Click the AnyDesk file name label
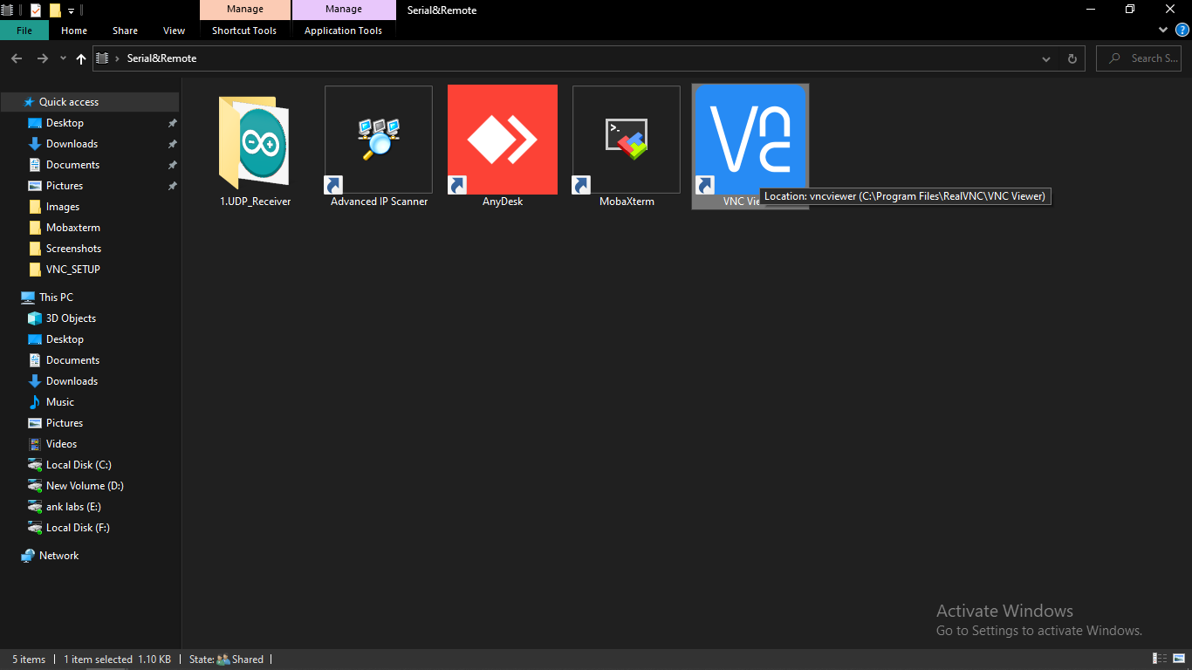1192x670 pixels. (x=503, y=202)
